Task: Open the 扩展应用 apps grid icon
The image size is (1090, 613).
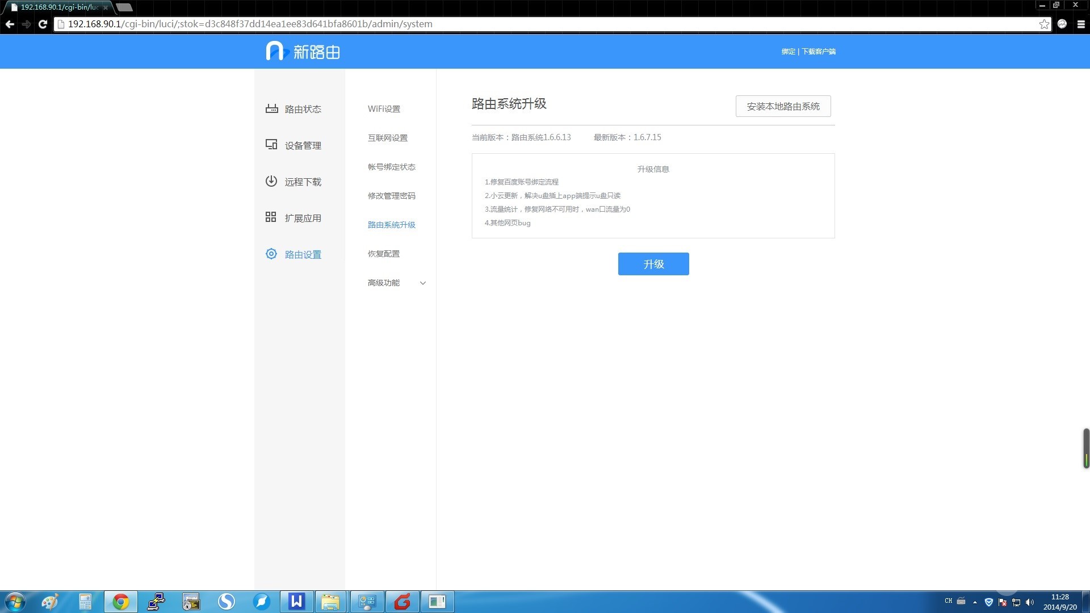Action: (271, 217)
